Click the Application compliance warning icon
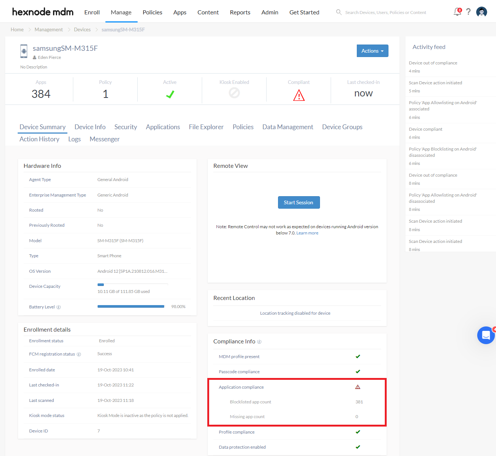Image resolution: width=496 pixels, height=456 pixels. point(358,387)
